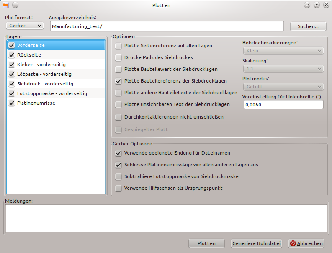Enable Plotte unsichtbaren Text der Siebdrucklagen
The width and height of the screenshot is (332, 253).
click(x=118, y=104)
